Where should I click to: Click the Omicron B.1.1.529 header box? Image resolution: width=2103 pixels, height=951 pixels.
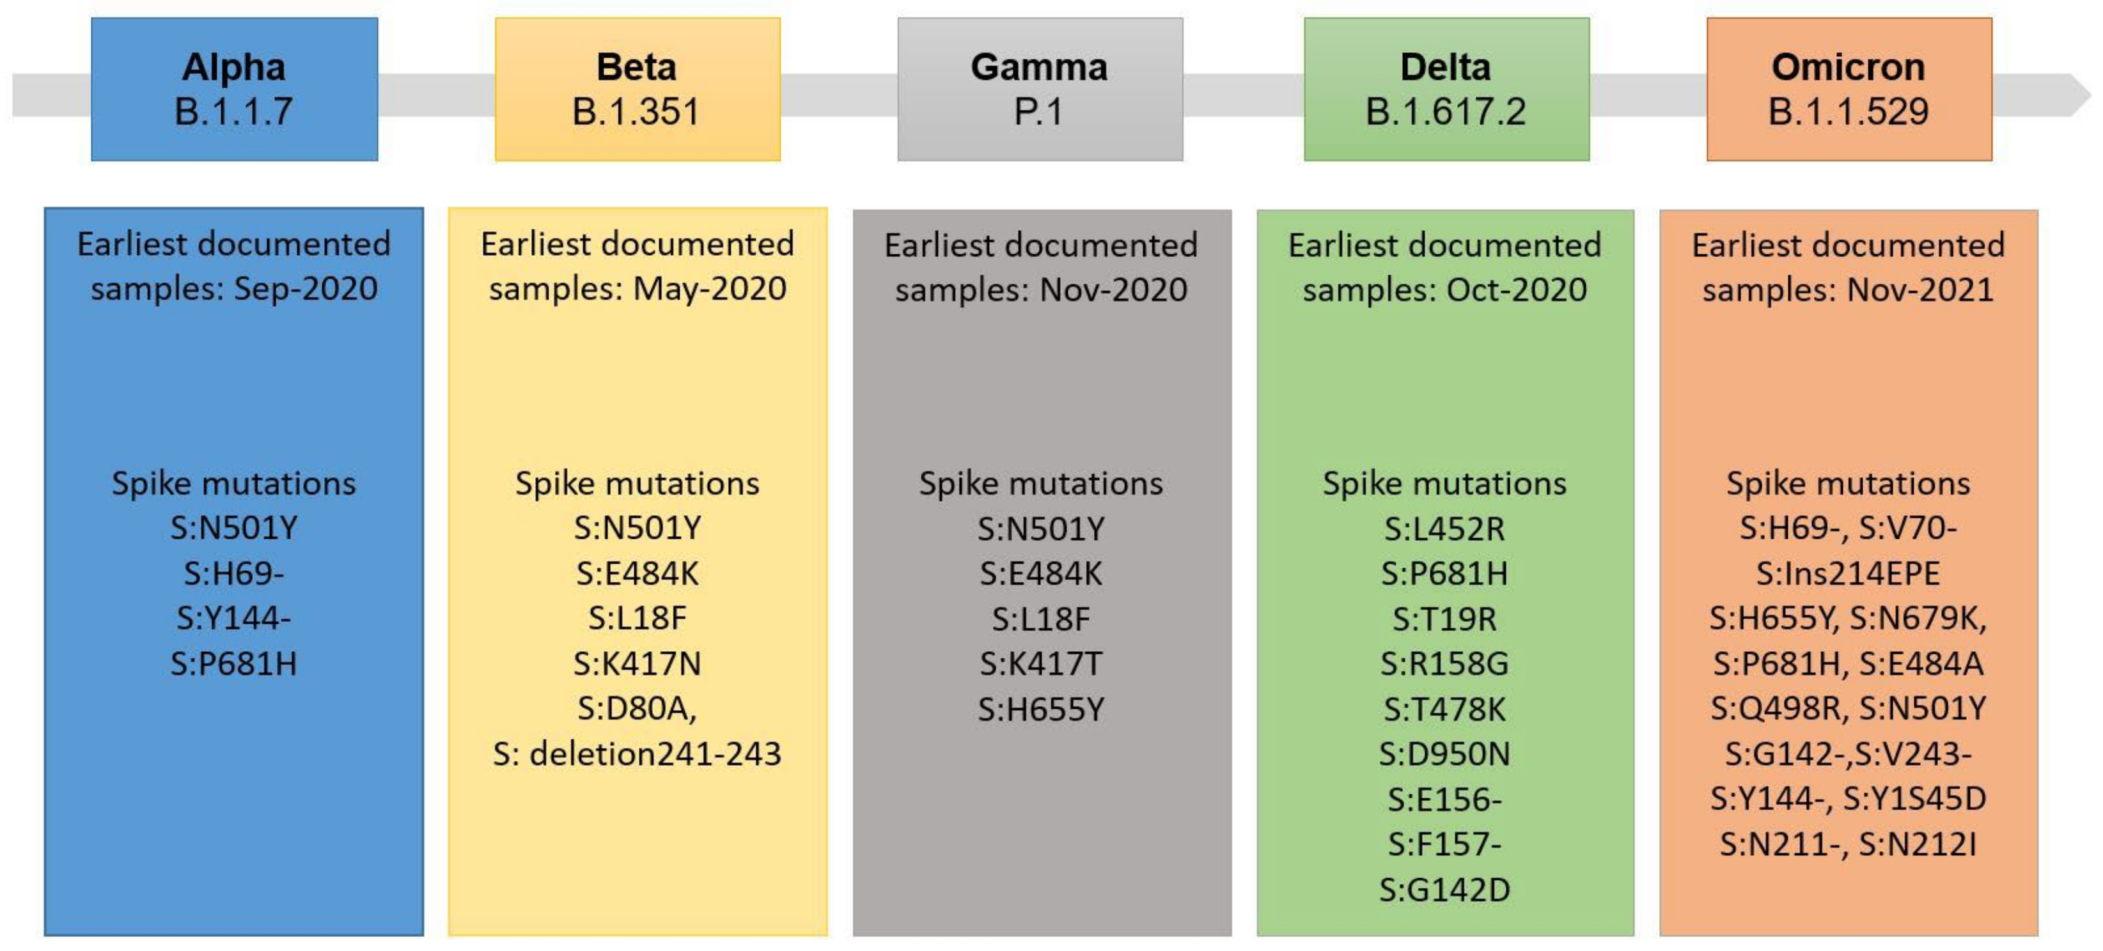click(x=1849, y=89)
